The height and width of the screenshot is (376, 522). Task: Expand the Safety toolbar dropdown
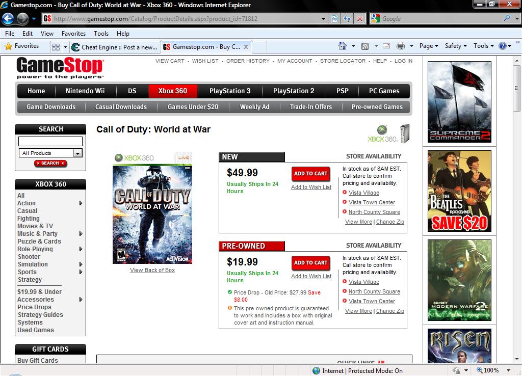456,46
